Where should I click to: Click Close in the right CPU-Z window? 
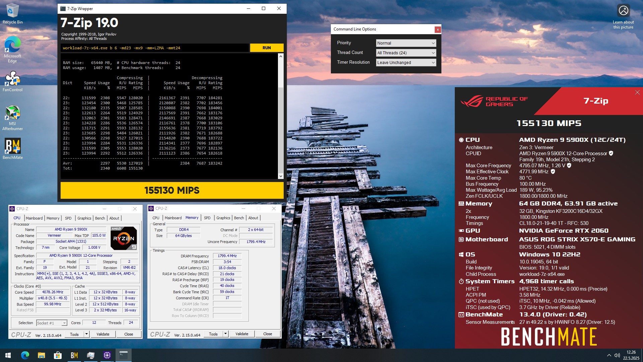click(x=268, y=334)
